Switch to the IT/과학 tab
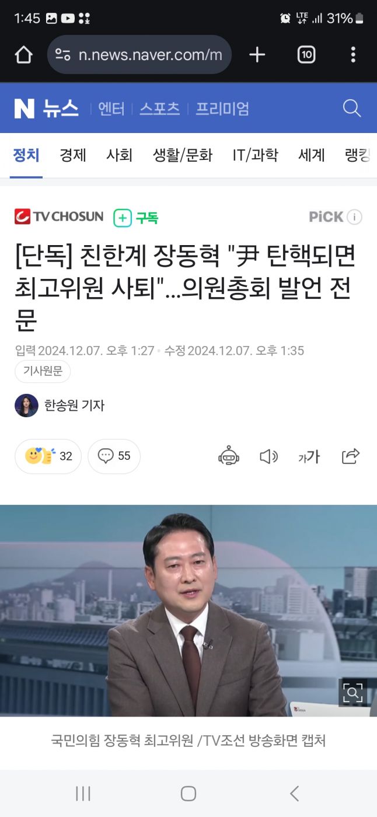 pyautogui.click(x=255, y=155)
